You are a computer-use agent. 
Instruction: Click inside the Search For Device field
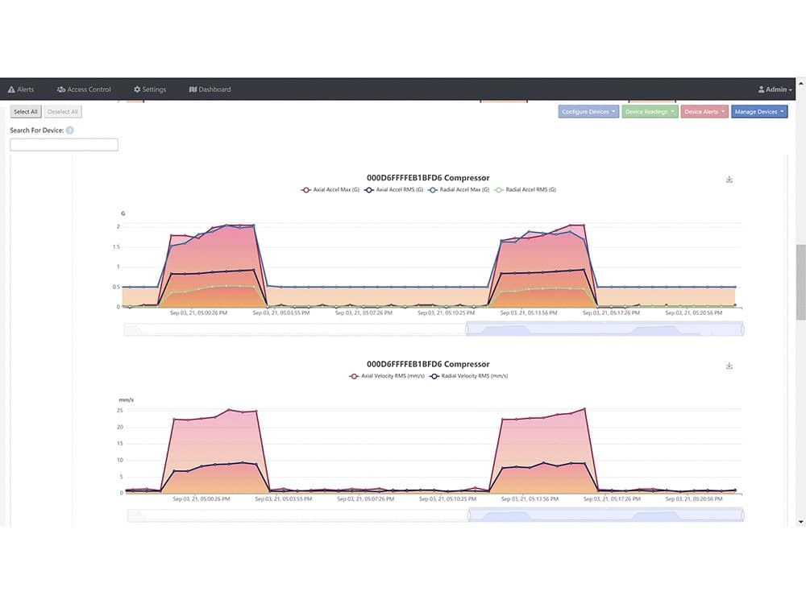click(x=64, y=144)
